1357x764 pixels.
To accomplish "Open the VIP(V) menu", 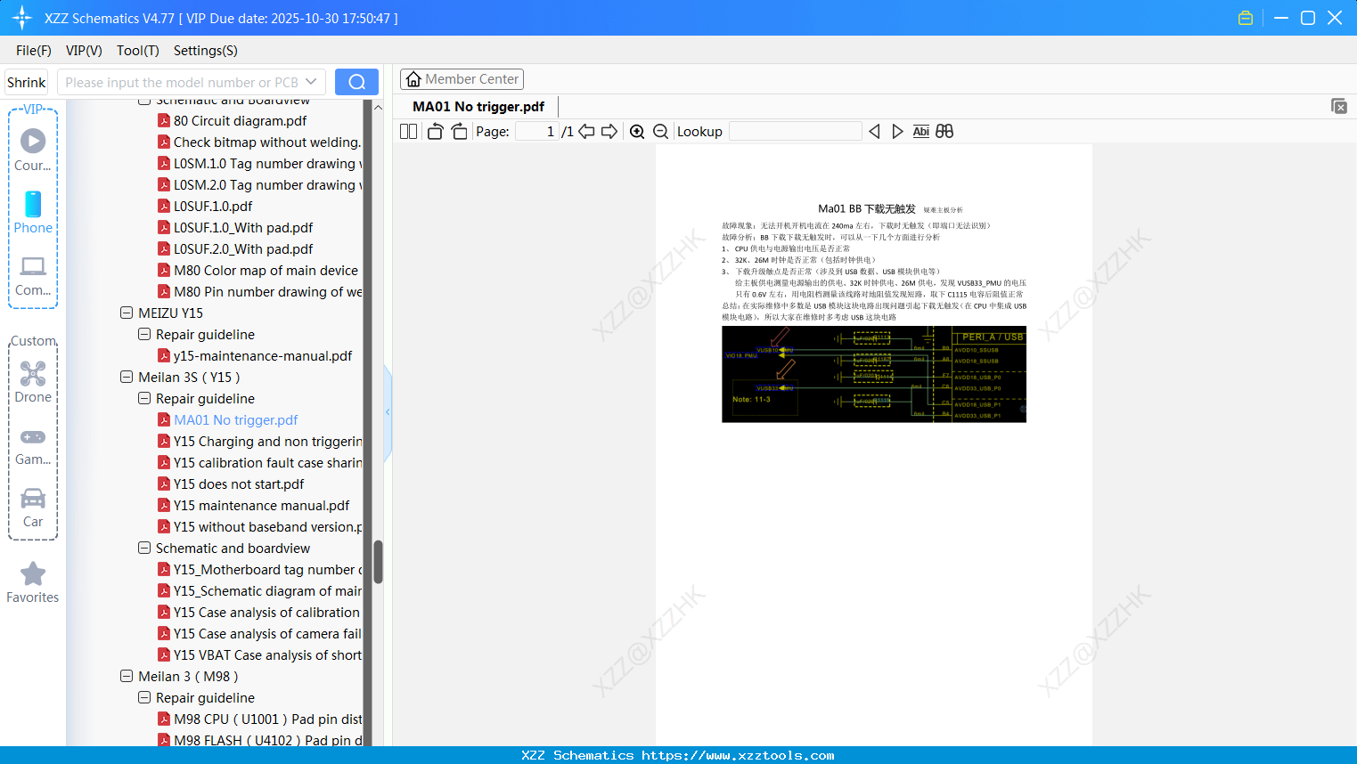I will point(84,51).
